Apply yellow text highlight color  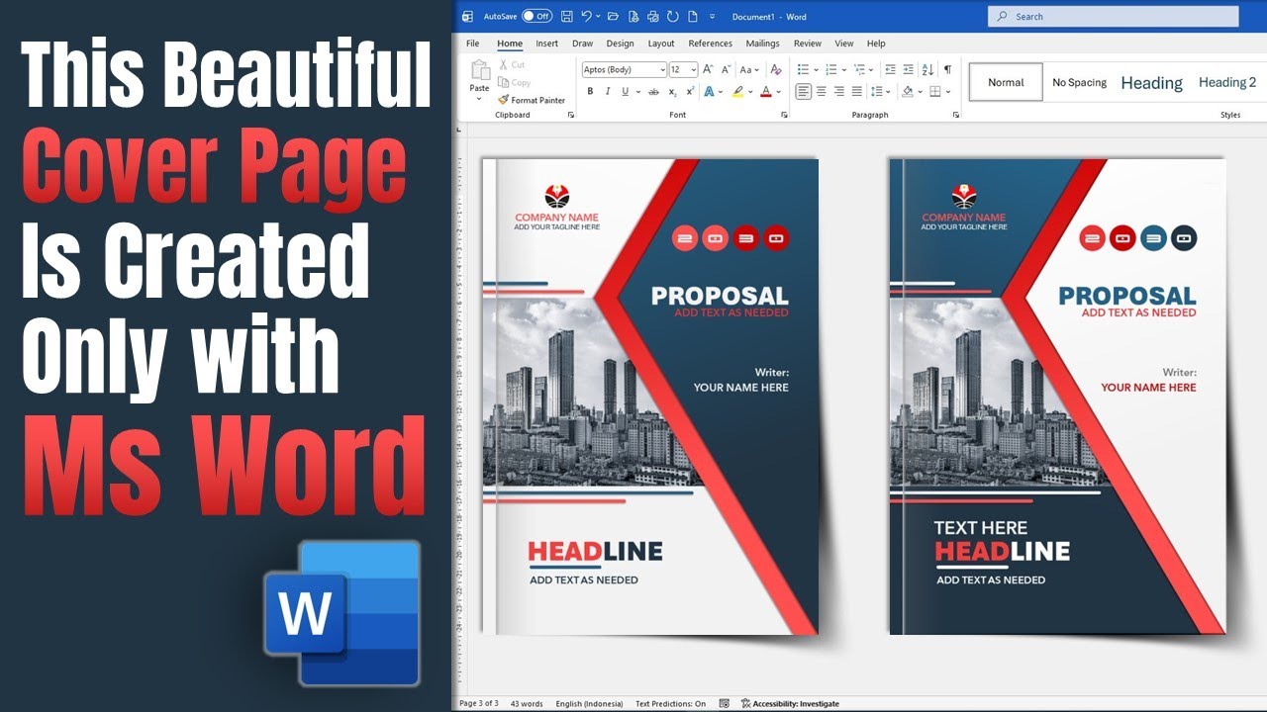[736, 91]
